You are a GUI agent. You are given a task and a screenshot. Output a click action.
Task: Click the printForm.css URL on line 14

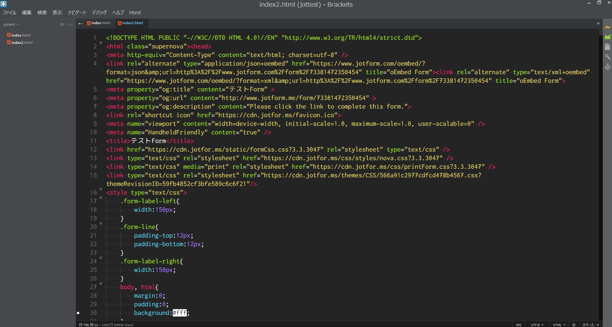[x=397, y=167]
